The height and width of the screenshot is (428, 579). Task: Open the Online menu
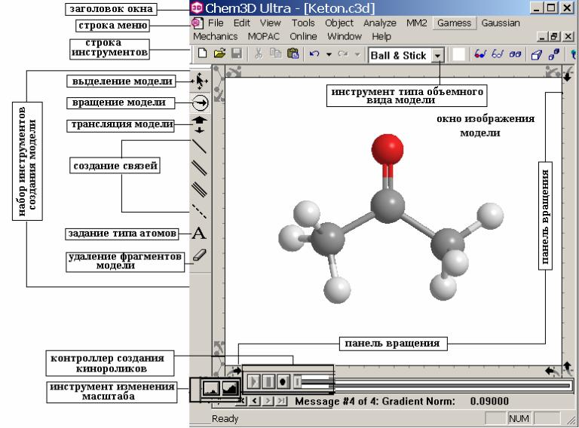[303, 36]
